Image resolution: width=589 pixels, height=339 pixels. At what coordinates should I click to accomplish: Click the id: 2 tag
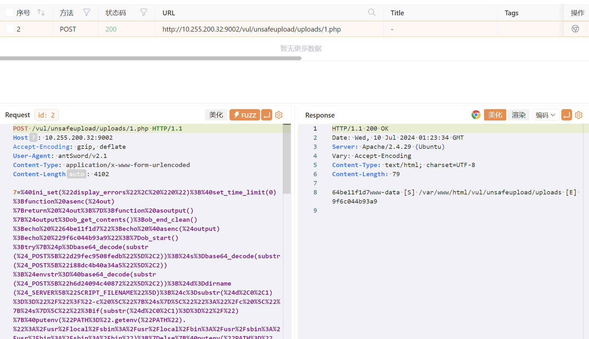coord(47,115)
